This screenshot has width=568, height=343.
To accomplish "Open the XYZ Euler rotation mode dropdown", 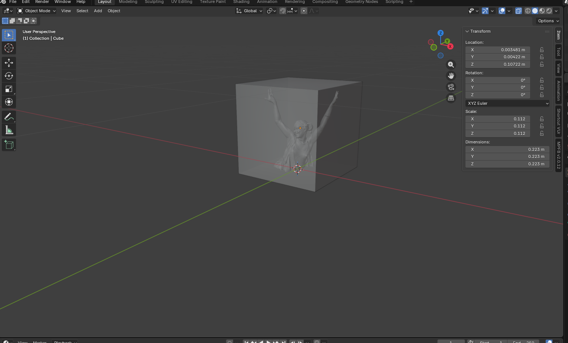I will 507,103.
